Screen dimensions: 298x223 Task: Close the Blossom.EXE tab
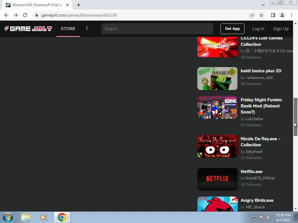[x=68, y=5]
